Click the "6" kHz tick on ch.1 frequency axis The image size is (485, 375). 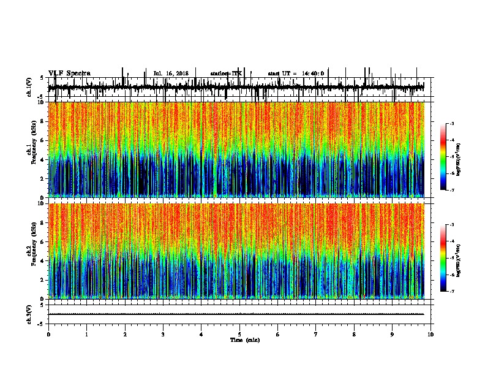point(42,140)
